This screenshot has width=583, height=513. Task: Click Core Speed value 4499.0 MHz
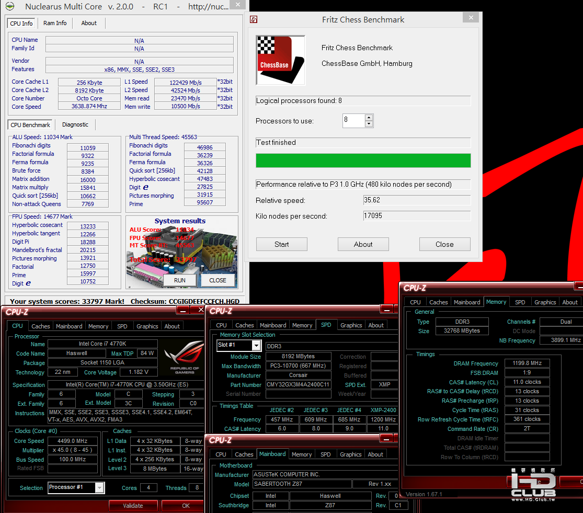tap(73, 441)
